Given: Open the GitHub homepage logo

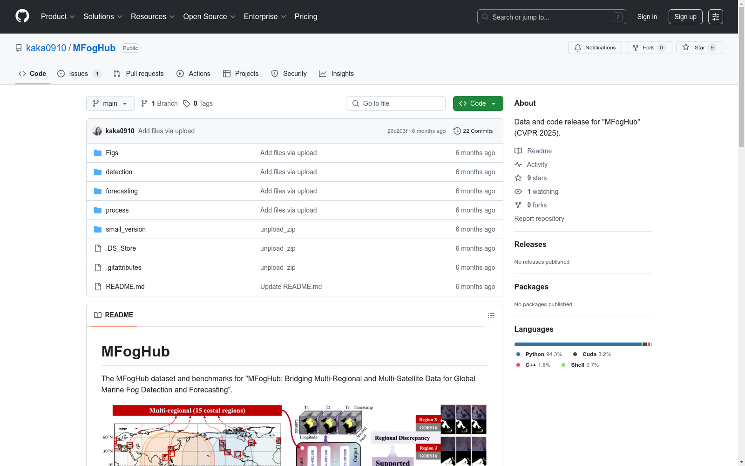Looking at the screenshot, I should point(22,16).
